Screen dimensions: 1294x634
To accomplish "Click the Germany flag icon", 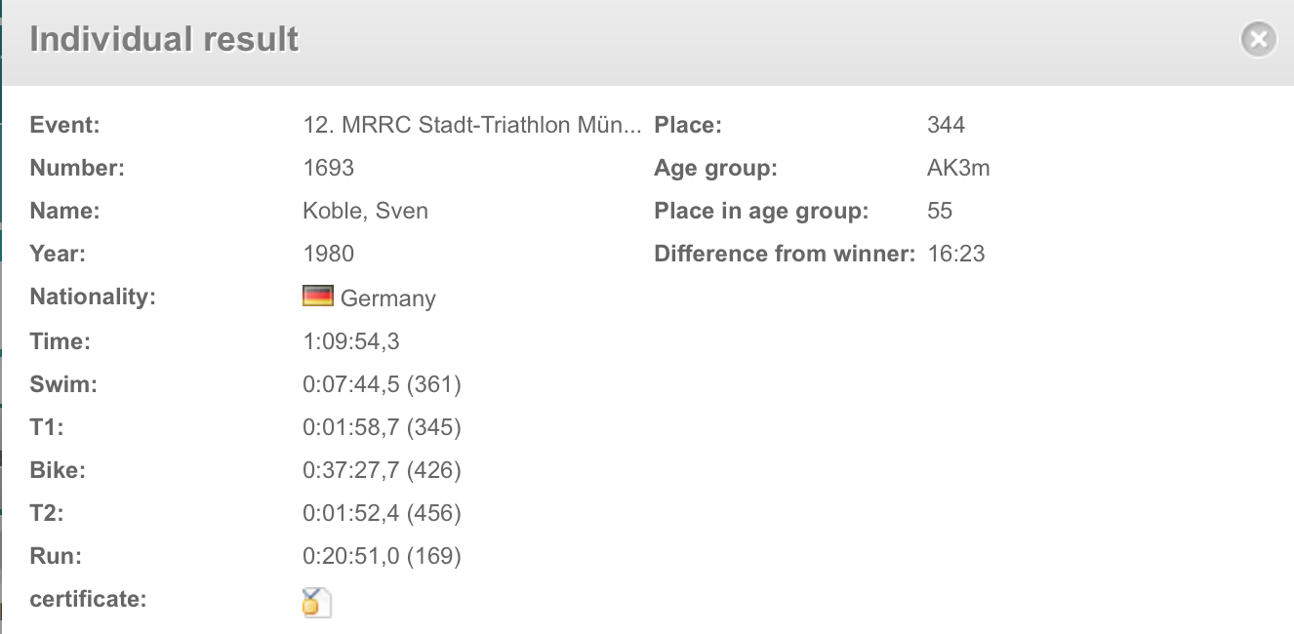I will coord(318,297).
